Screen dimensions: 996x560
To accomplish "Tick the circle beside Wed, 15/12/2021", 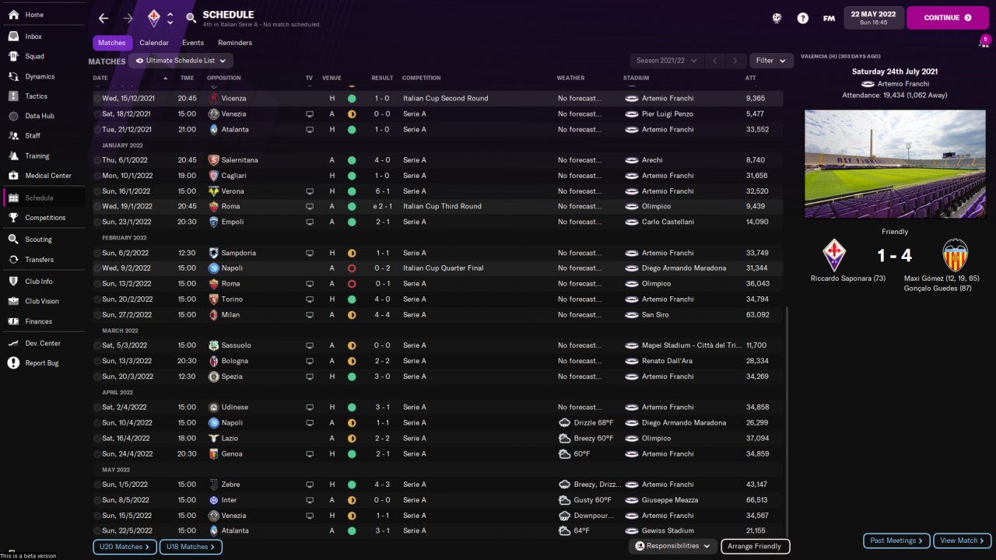I will coord(97,99).
